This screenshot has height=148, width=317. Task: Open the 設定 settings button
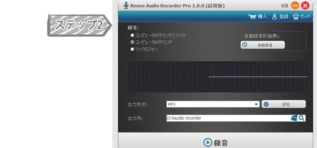284,104
